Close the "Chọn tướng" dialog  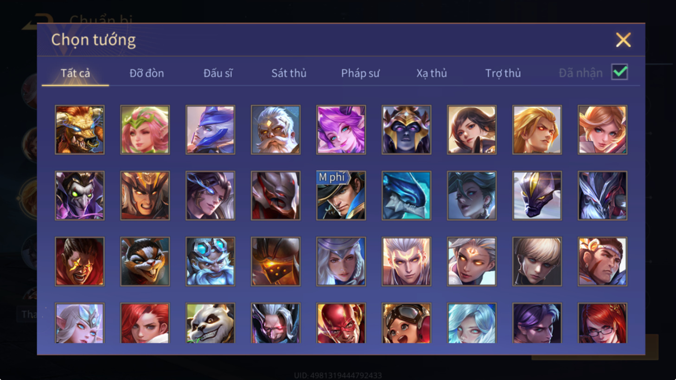(623, 40)
